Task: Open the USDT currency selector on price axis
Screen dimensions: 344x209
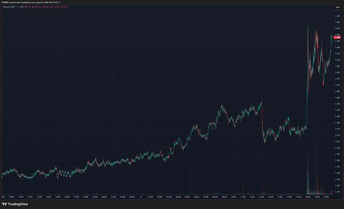Action: 338,7
